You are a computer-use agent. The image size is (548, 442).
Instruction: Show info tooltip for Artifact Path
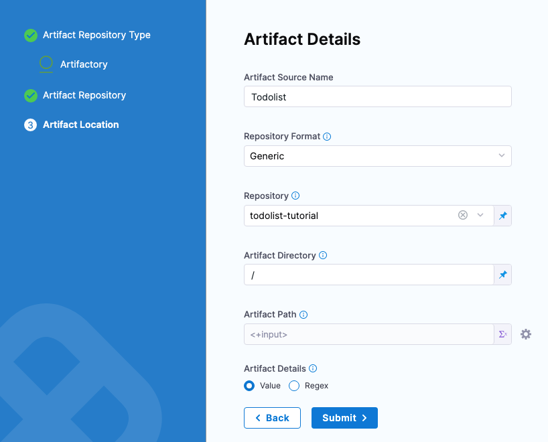click(303, 314)
